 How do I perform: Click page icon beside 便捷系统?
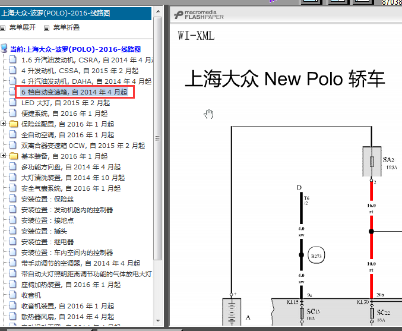13,113
